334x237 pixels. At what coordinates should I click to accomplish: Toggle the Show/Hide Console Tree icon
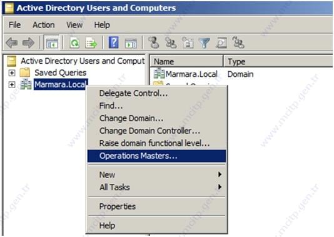(x=52, y=43)
